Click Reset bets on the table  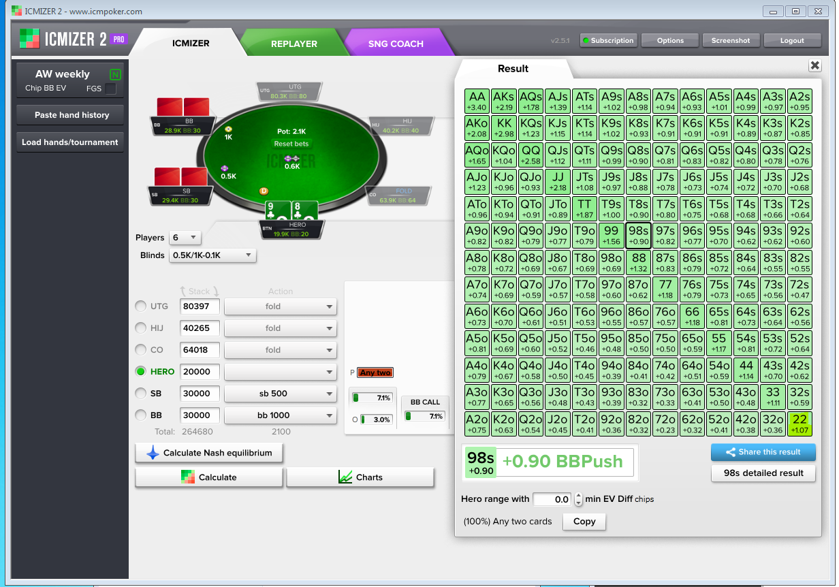coord(291,144)
